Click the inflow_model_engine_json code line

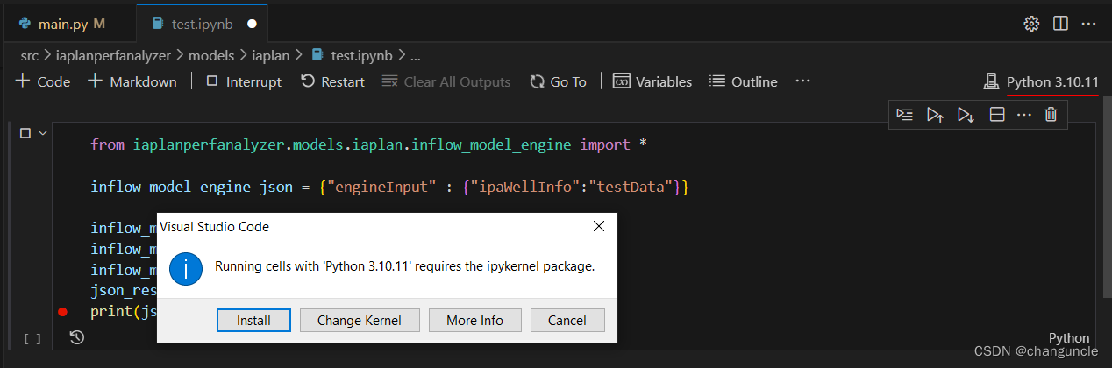390,187
